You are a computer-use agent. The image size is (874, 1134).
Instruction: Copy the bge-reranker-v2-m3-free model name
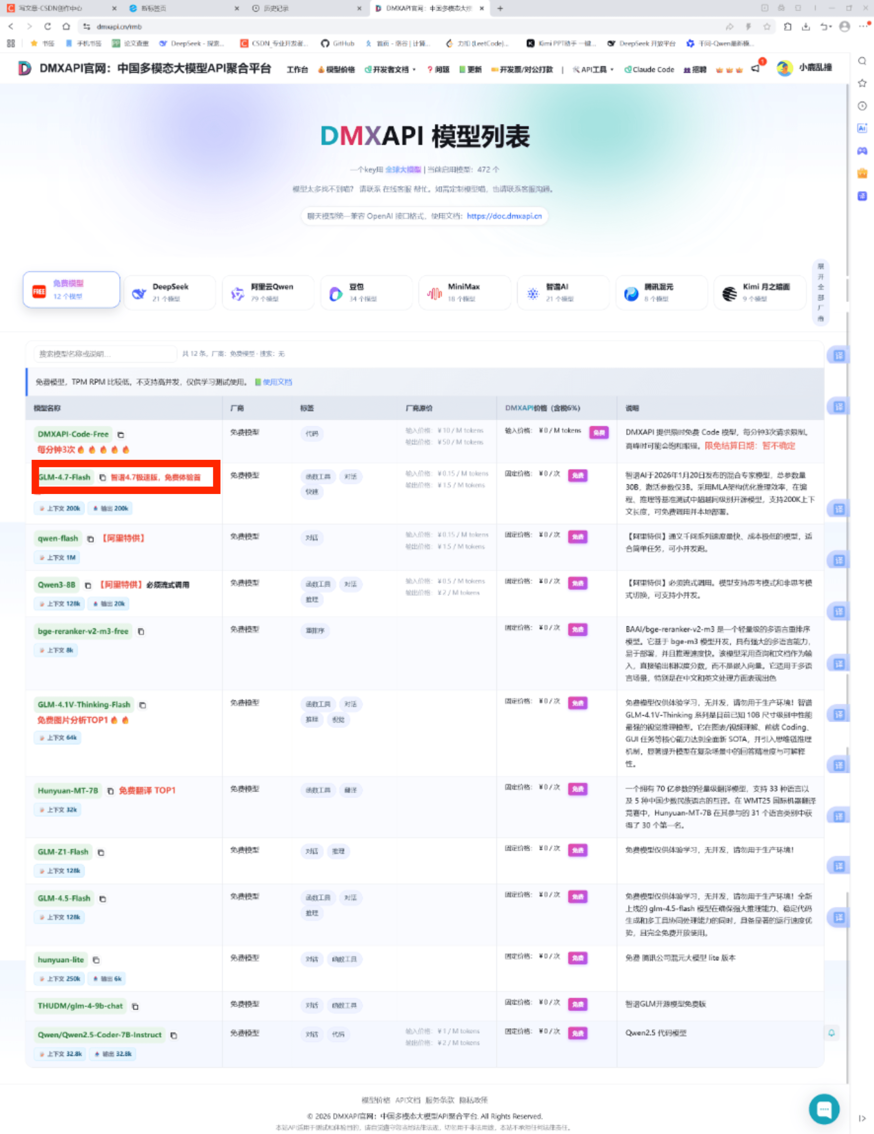(141, 632)
